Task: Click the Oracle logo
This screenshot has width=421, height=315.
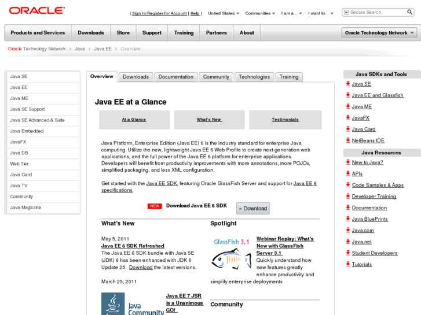Action: point(37,10)
